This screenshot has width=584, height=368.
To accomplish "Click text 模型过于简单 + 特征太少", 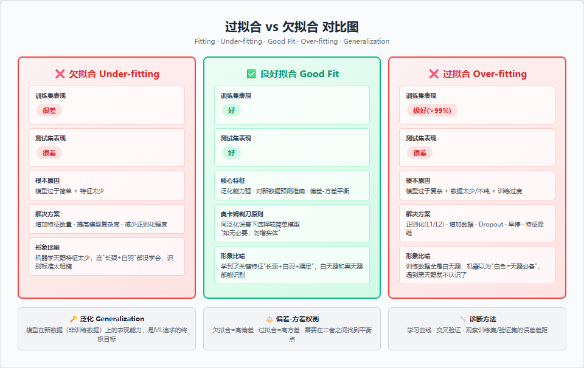I will (x=69, y=191).
